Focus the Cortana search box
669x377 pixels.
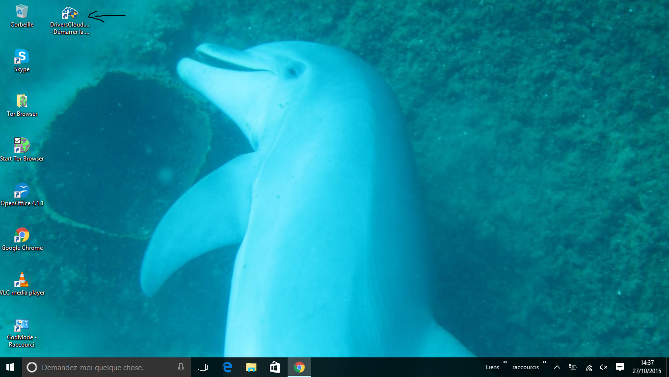[107, 367]
